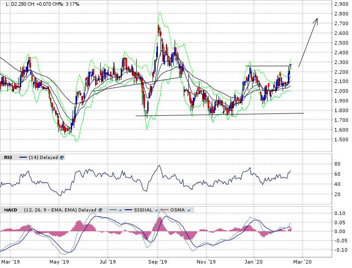352x268 pixels.
Task: Click the globe icon next to RSI Delayed
Action: 62,157
